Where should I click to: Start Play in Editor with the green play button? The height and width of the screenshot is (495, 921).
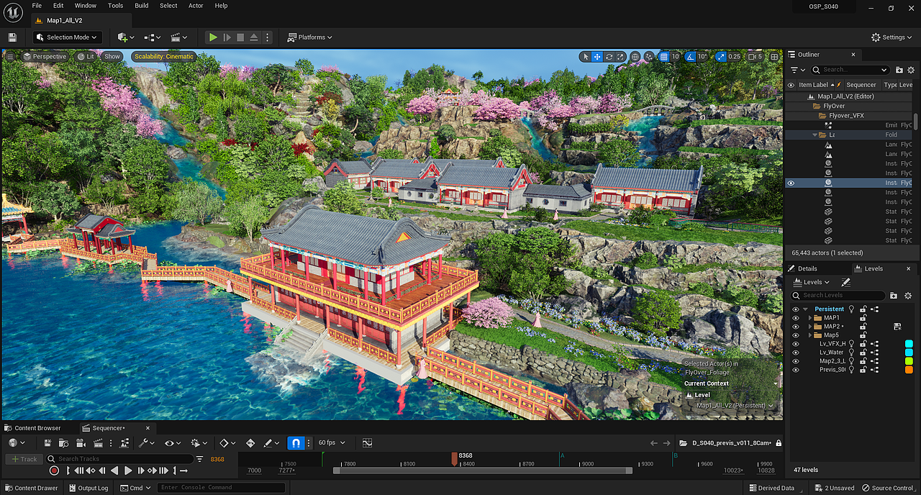pyautogui.click(x=213, y=37)
